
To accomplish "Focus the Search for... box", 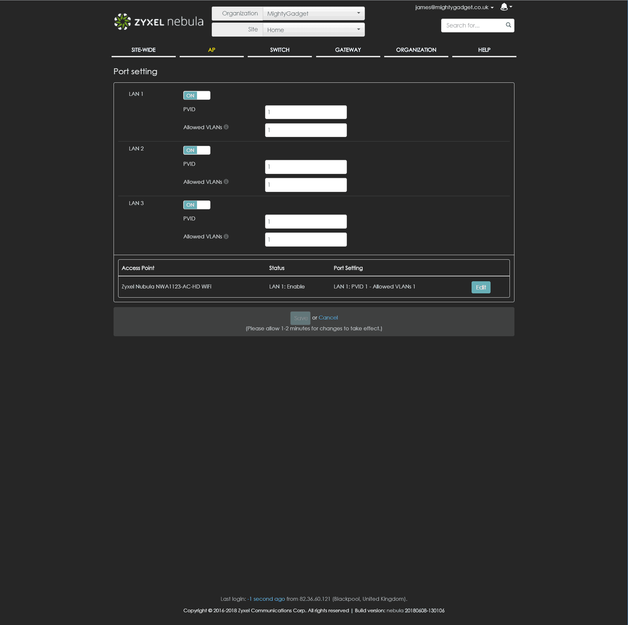I will [x=473, y=26].
